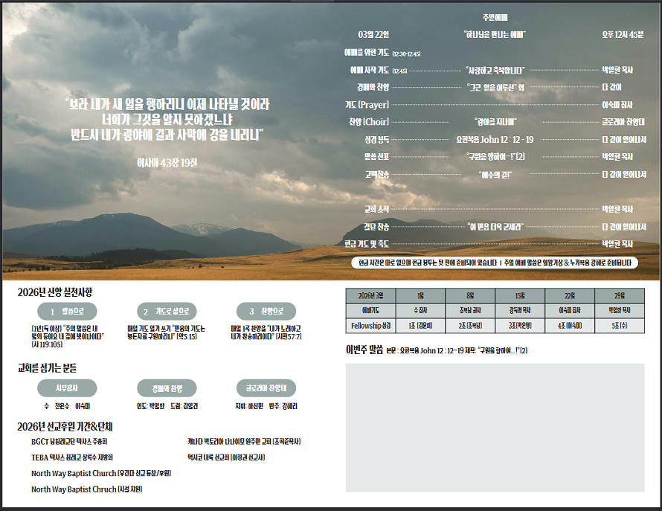This screenshot has width=662, height=511.
Task: Click the 'North Way Baptist Church' line
Action: [101, 473]
